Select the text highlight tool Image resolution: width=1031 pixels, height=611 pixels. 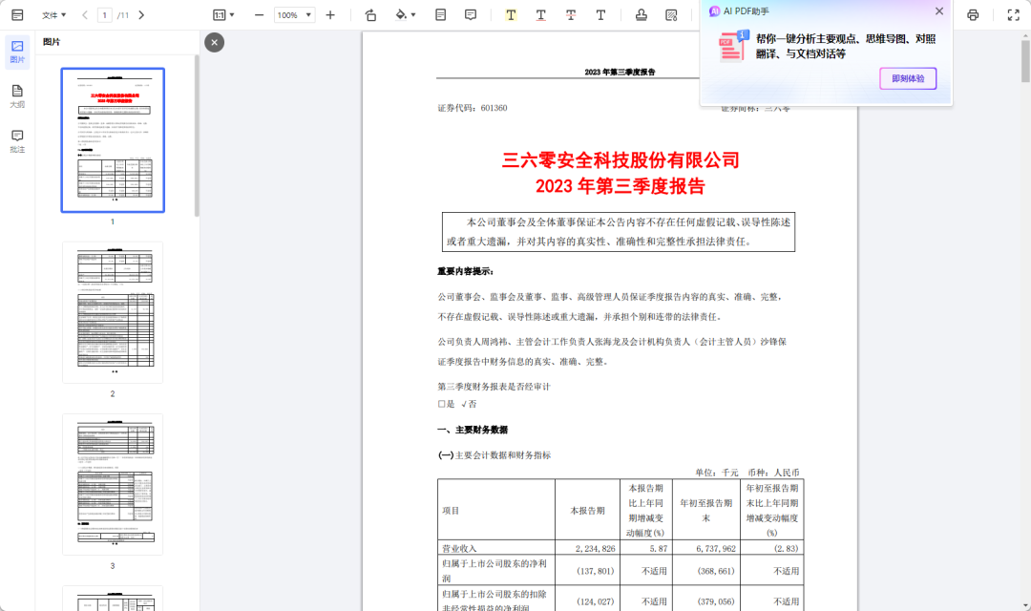click(511, 15)
